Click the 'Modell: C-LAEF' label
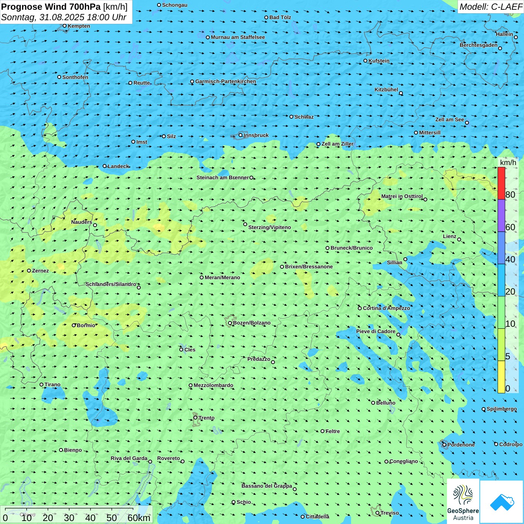The width and height of the screenshot is (524, 524). click(490, 7)
